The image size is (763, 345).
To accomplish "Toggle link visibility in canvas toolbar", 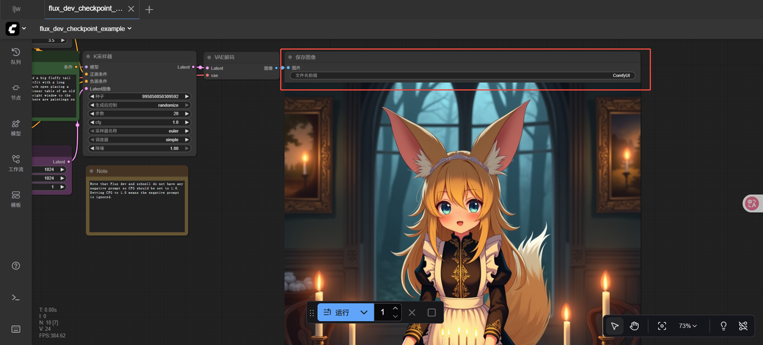I will pos(743,326).
